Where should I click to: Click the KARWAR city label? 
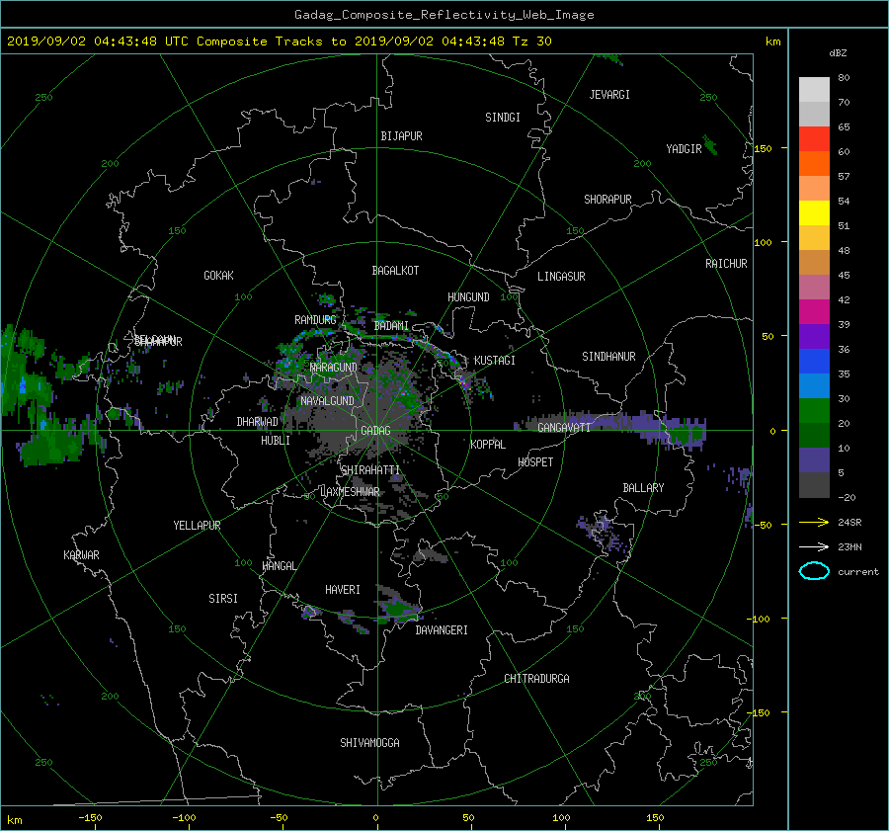coord(81,555)
